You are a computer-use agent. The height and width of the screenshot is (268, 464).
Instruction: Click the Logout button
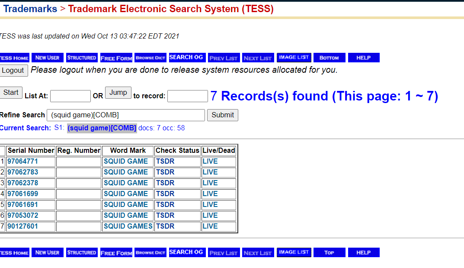[x=13, y=70]
